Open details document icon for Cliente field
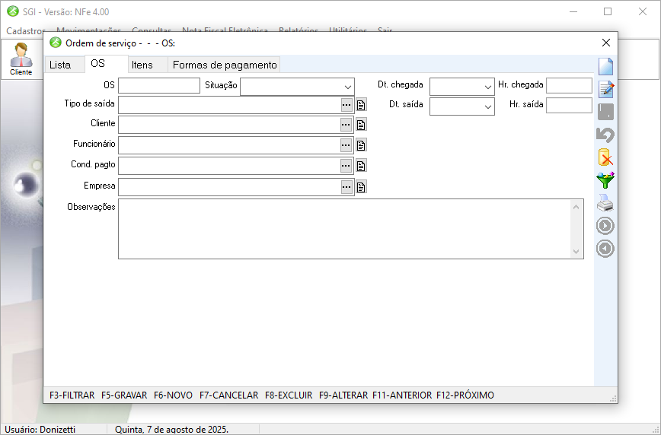 (361, 125)
